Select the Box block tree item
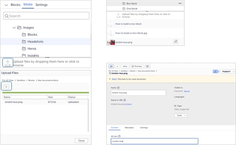Viewport: 236px width, 145px height. pyautogui.click(x=132, y=4)
